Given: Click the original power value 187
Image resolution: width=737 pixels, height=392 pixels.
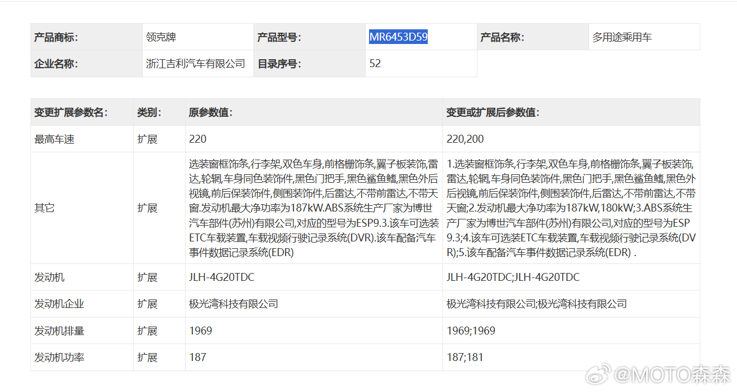Looking at the screenshot, I should [198, 357].
